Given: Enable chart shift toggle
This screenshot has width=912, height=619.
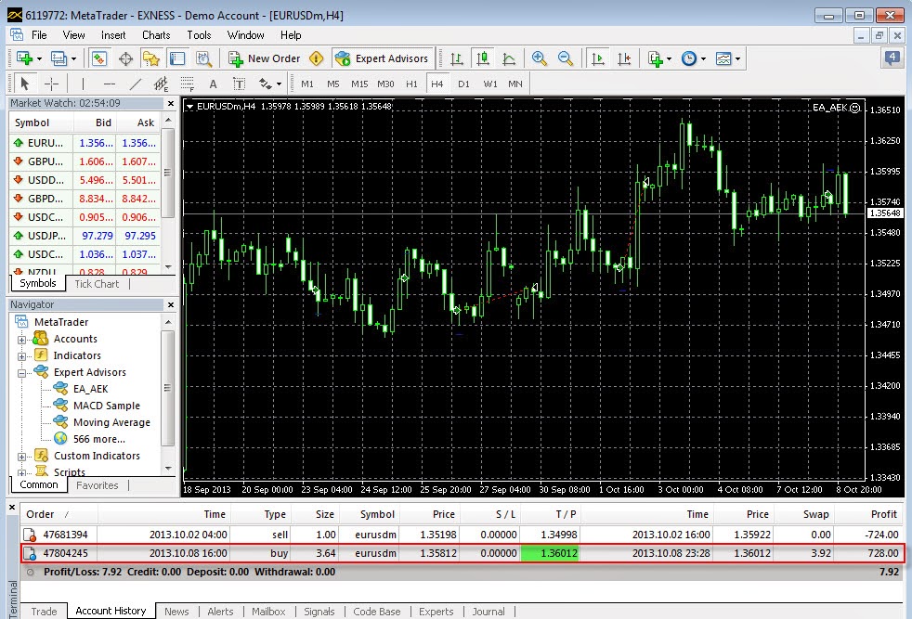Looking at the screenshot, I should tap(624, 58).
